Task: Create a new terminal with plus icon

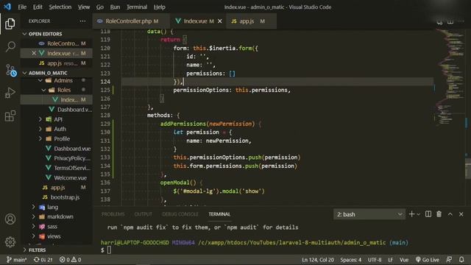Action: pos(411,214)
